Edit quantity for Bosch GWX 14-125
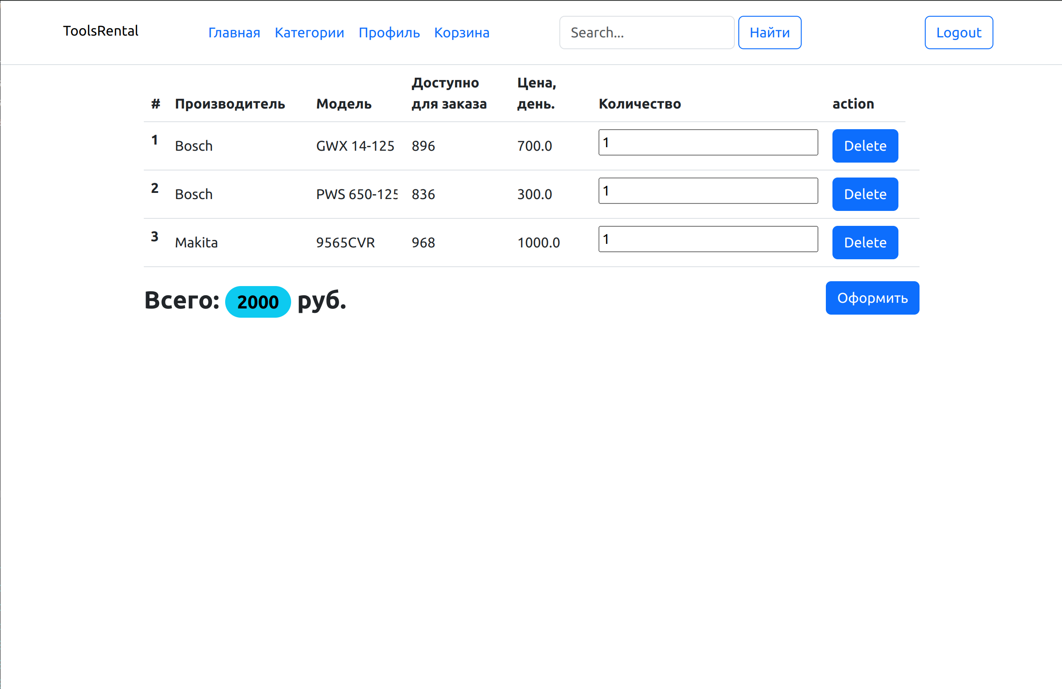Viewport: 1062px width, 689px height. (707, 143)
